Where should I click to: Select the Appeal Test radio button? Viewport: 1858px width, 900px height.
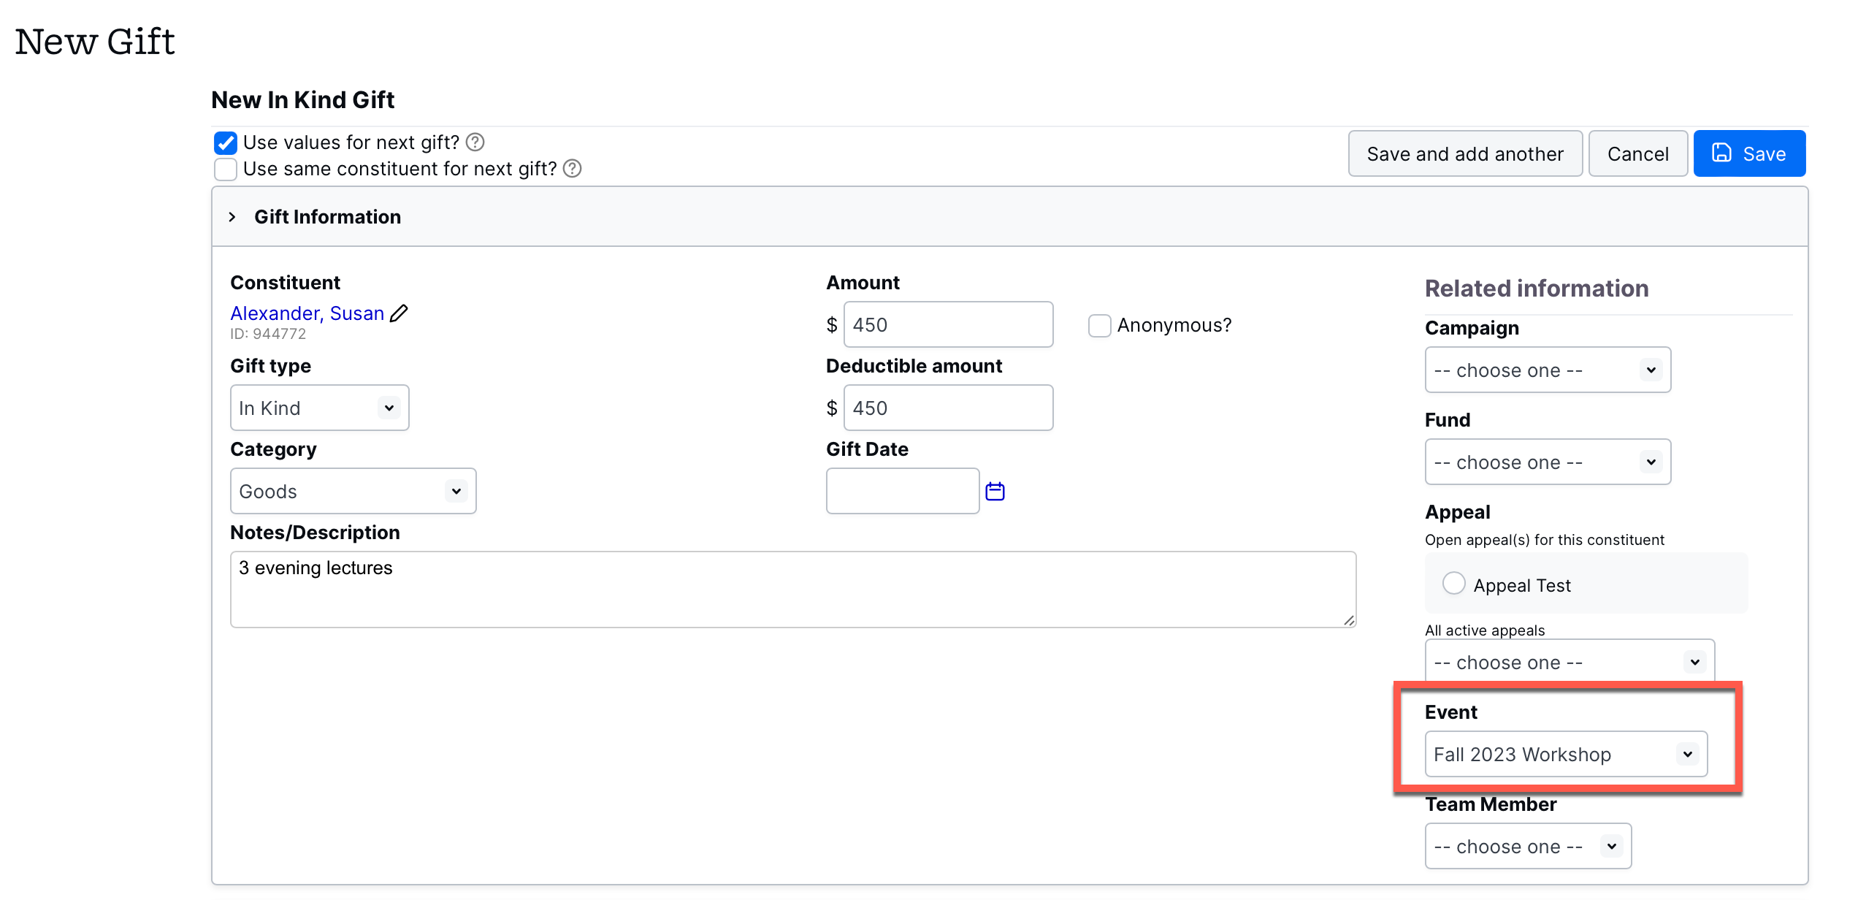tap(1453, 584)
